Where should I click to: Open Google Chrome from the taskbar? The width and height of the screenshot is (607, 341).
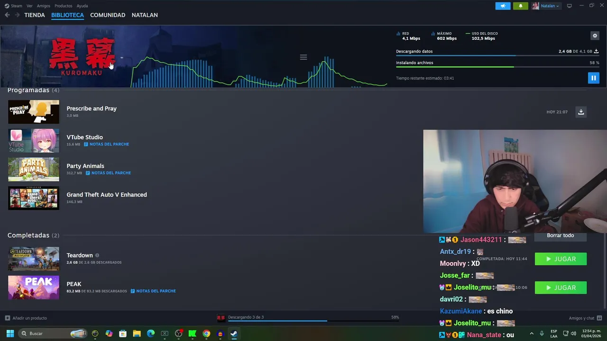(206, 333)
